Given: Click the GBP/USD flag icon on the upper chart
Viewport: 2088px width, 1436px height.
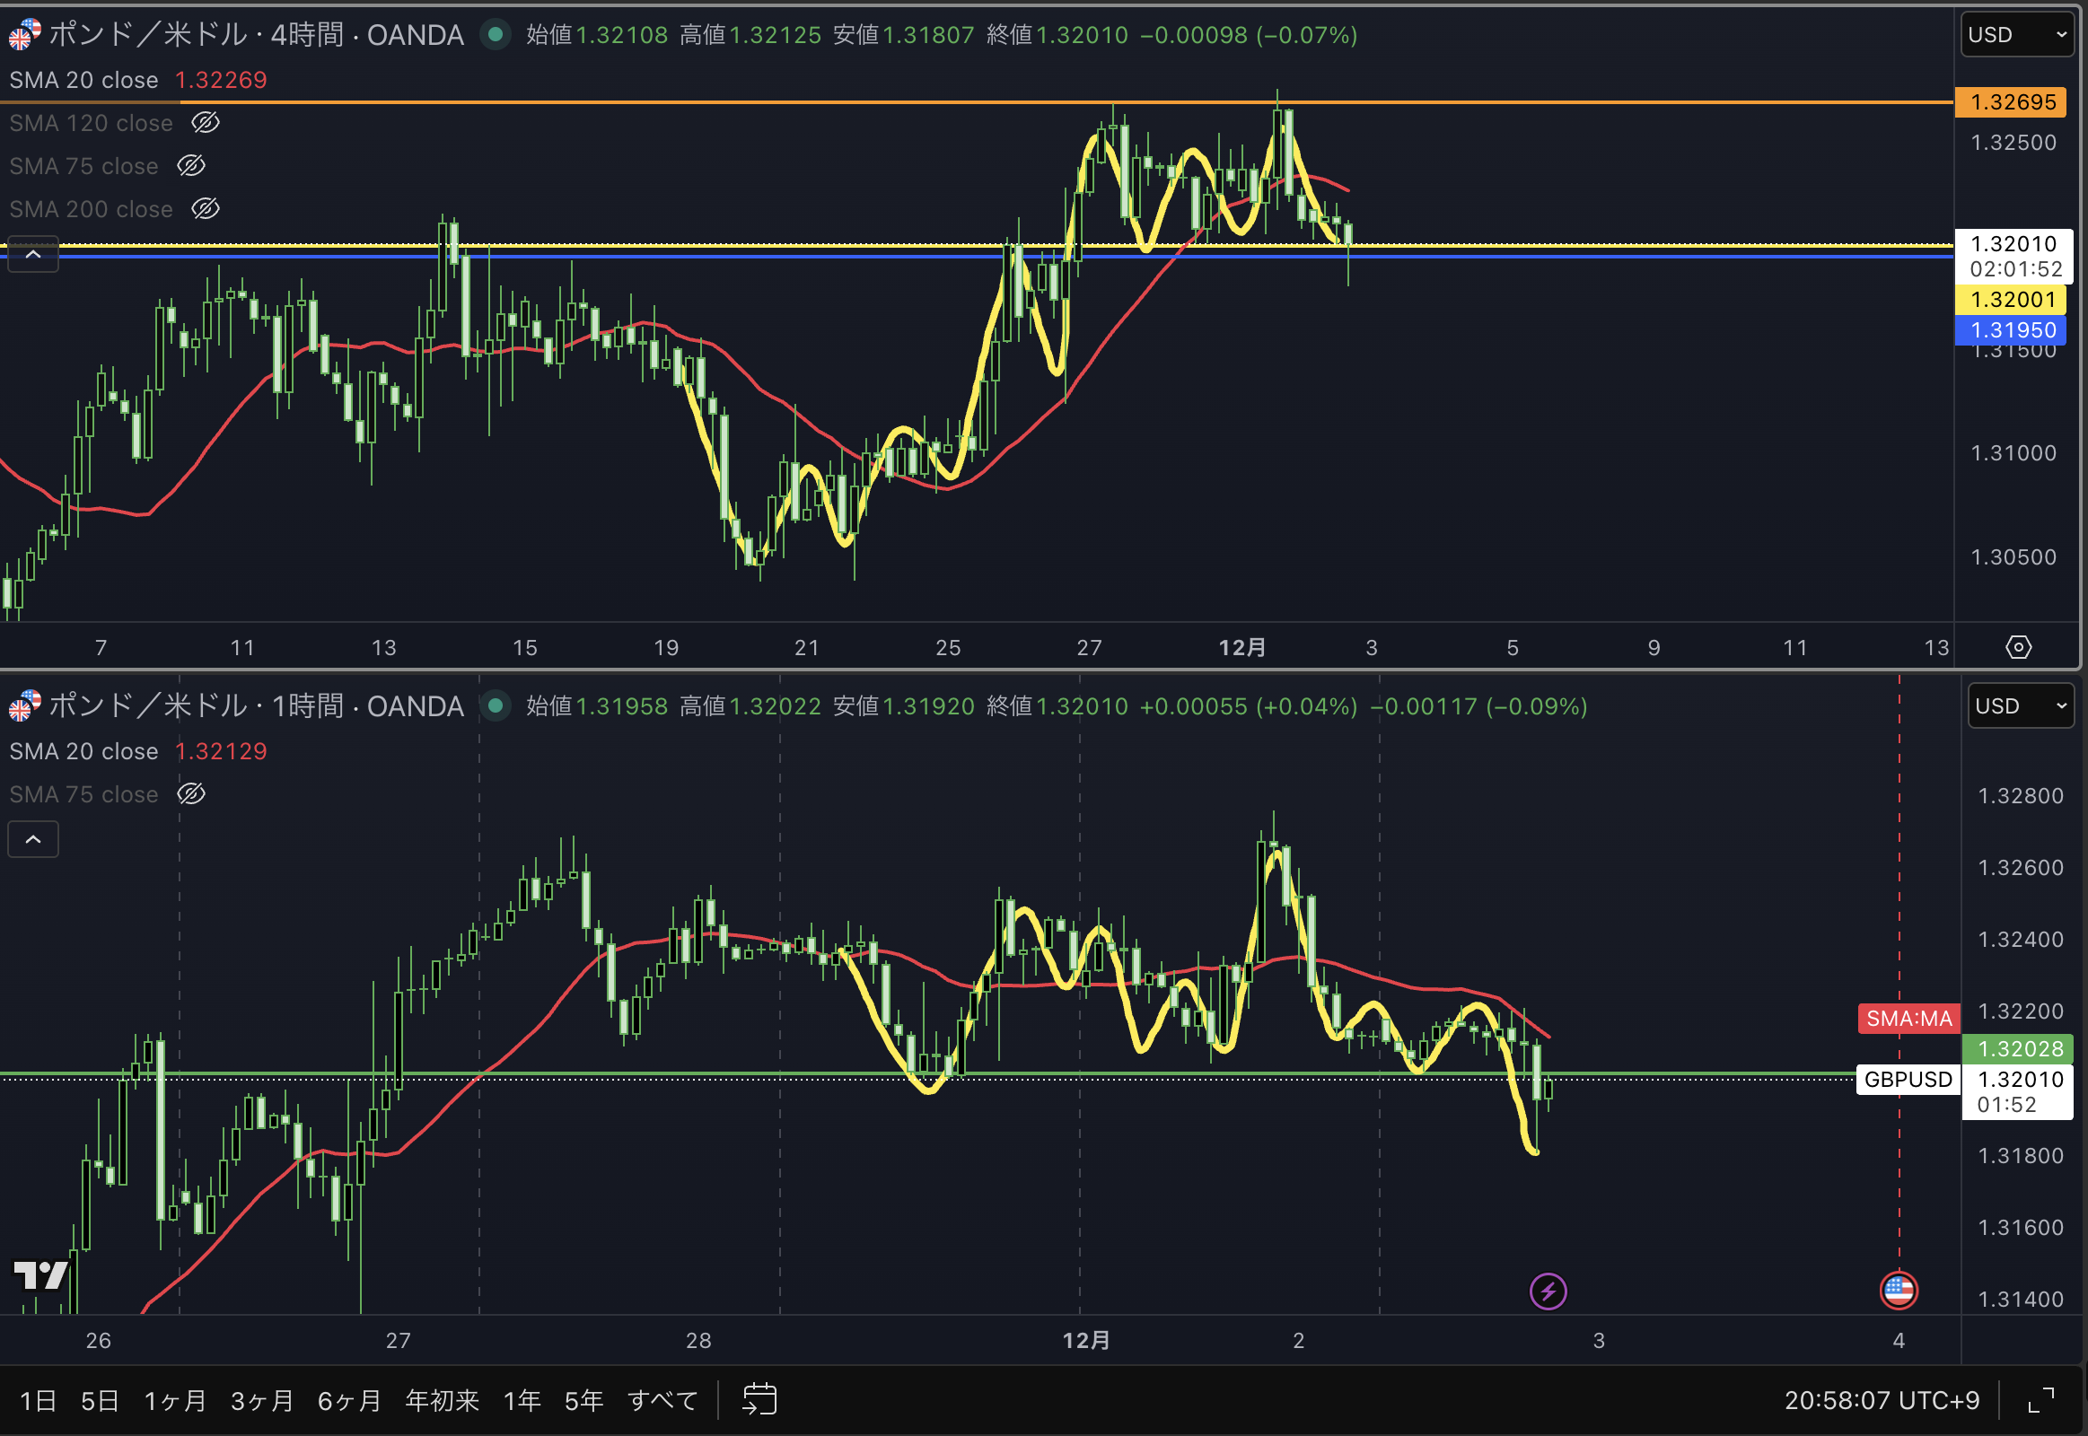Looking at the screenshot, I should (x=23, y=35).
